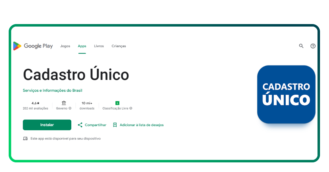Open the Jogos tab

point(65,46)
